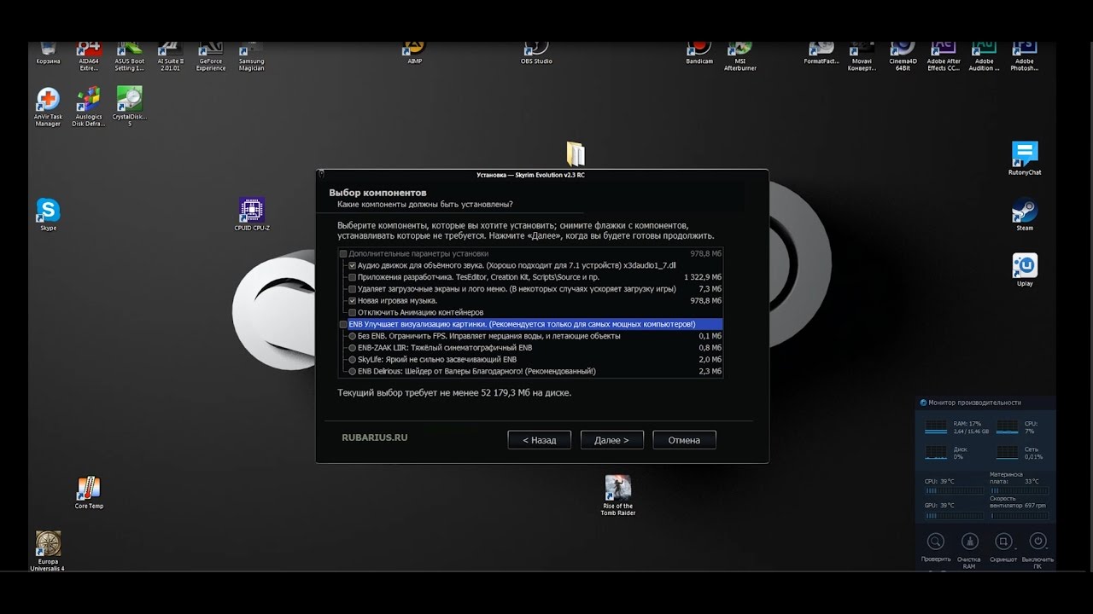Click the Материнка плата 33°C bar
The height and width of the screenshot is (614, 1093).
tap(1019, 490)
